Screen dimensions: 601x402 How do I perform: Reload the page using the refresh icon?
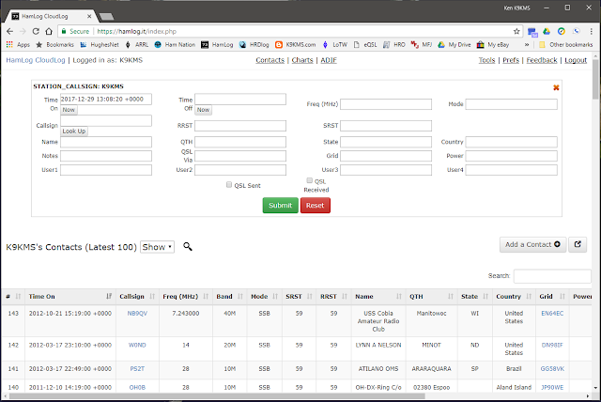click(36, 31)
